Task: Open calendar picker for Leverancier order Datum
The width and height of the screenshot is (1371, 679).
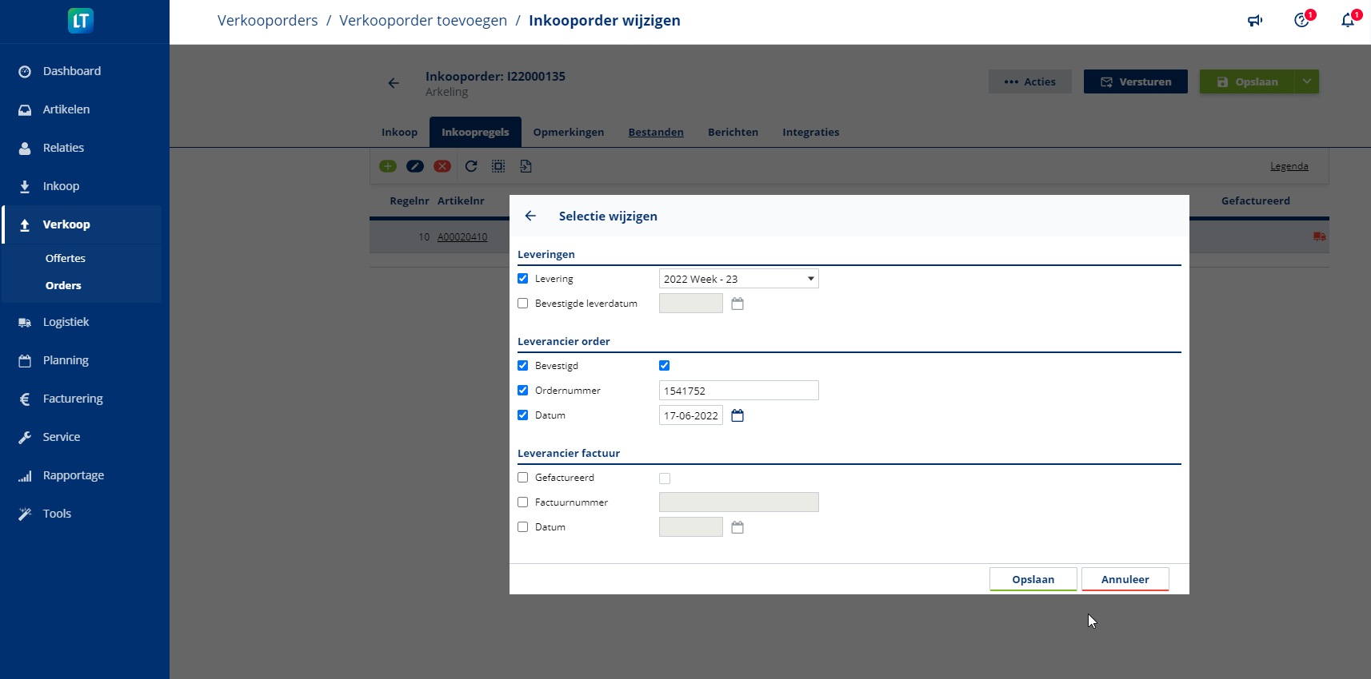Action: [737, 415]
